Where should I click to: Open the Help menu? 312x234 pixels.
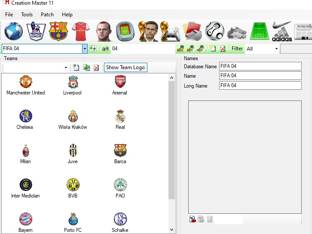tap(67, 15)
